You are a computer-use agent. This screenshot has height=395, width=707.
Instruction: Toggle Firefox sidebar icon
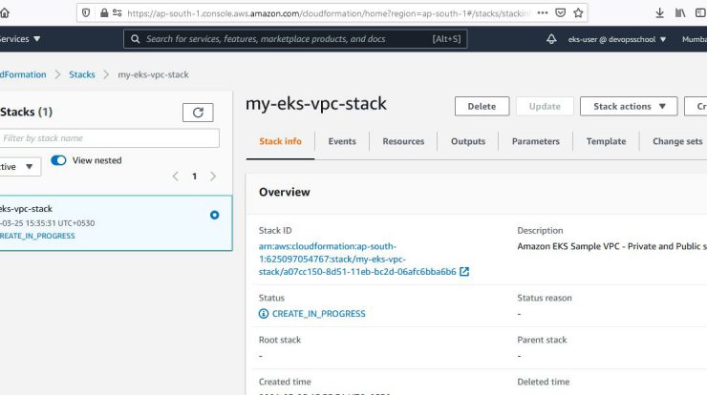pyautogui.click(x=701, y=13)
